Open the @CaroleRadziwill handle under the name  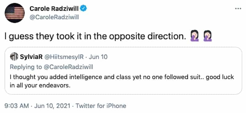point(54,17)
